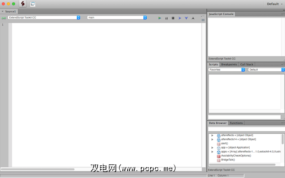
Task: Open the Default workspace dropdown
Action: 275,4
